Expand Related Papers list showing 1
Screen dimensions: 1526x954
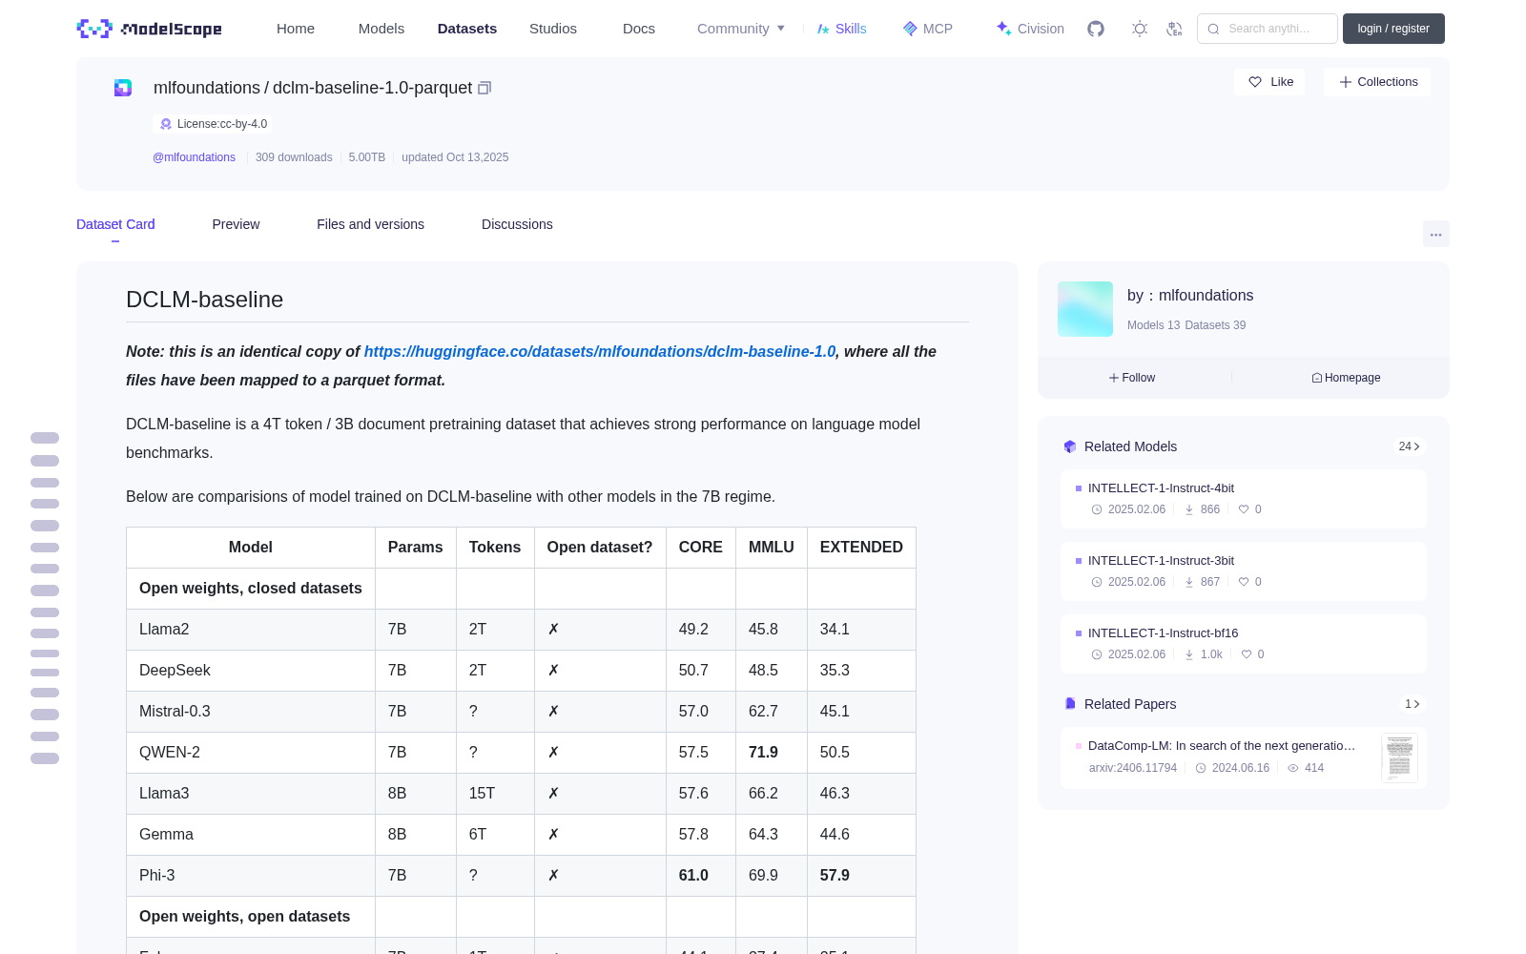pyautogui.click(x=1412, y=704)
